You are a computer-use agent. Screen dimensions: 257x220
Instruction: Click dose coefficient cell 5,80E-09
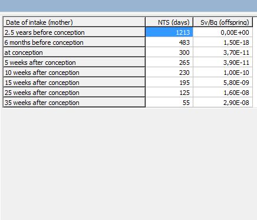[x=223, y=82]
